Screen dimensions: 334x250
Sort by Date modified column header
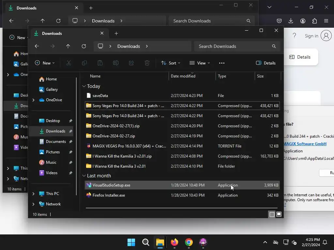(183, 76)
